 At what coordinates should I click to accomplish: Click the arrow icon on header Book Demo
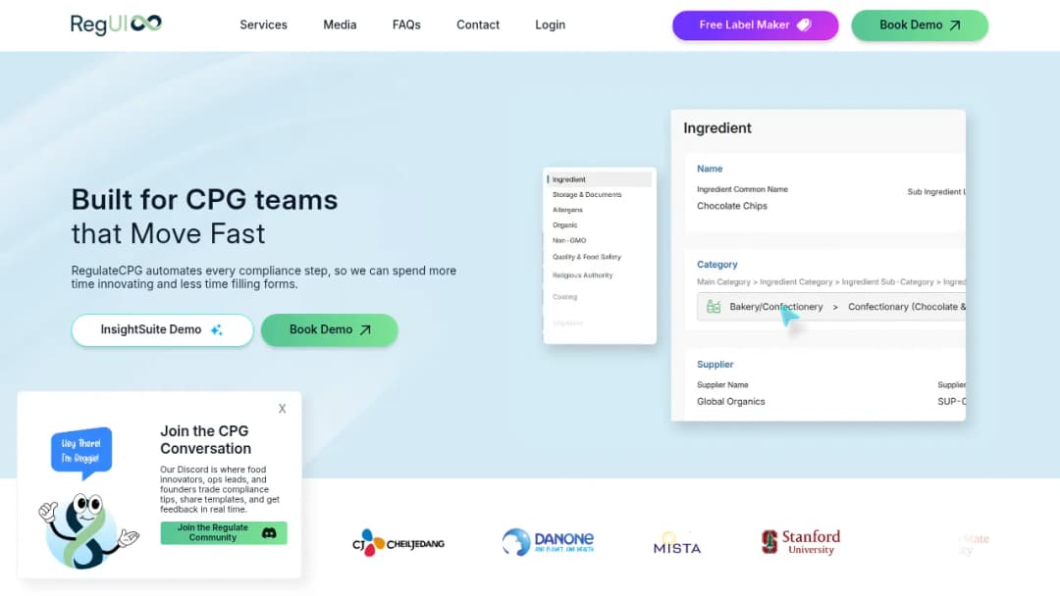(x=955, y=25)
